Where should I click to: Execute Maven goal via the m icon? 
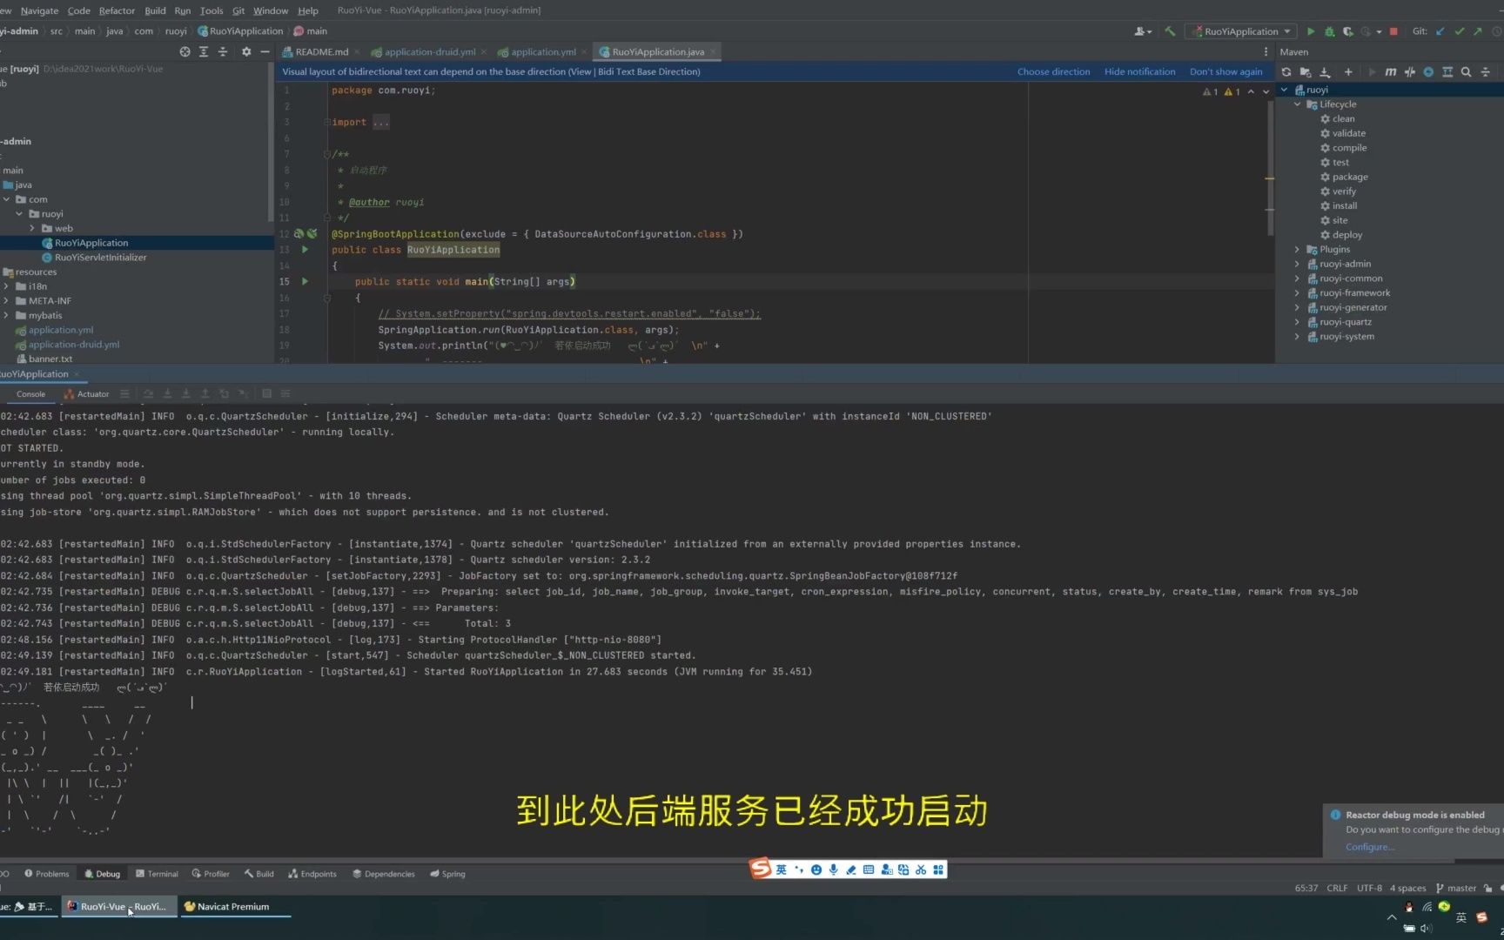[x=1391, y=72]
